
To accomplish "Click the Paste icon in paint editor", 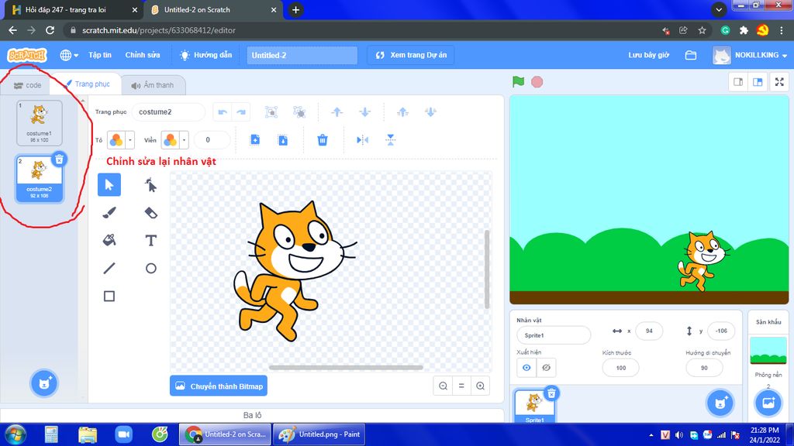I will pos(283,139).
